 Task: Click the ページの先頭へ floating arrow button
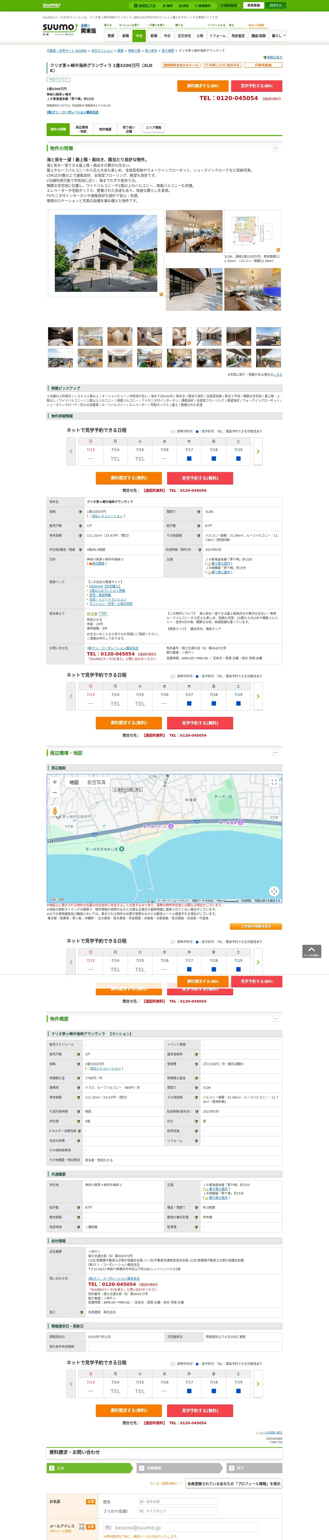(x=312, y=951)
